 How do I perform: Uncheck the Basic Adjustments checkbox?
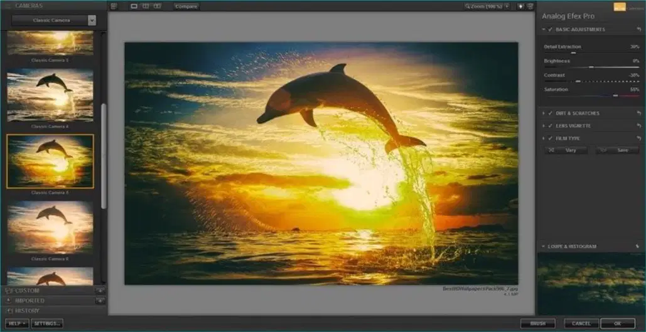(x=551, y=29)
